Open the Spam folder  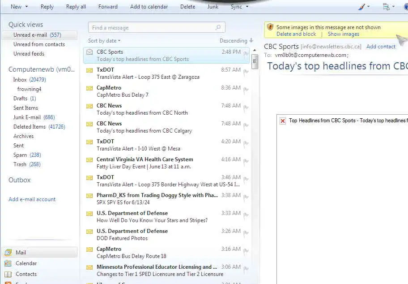(27, 155)
